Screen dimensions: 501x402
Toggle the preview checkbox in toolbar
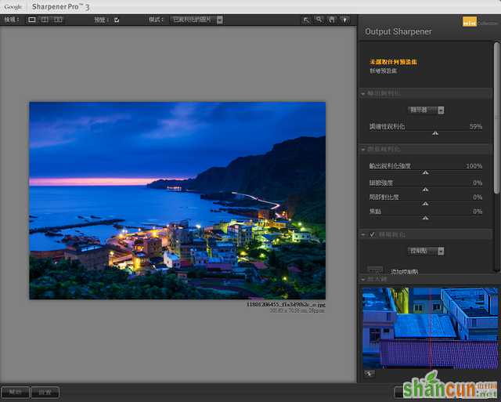(x=117, y=20)
